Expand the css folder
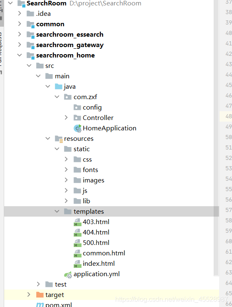 (66, 159)
